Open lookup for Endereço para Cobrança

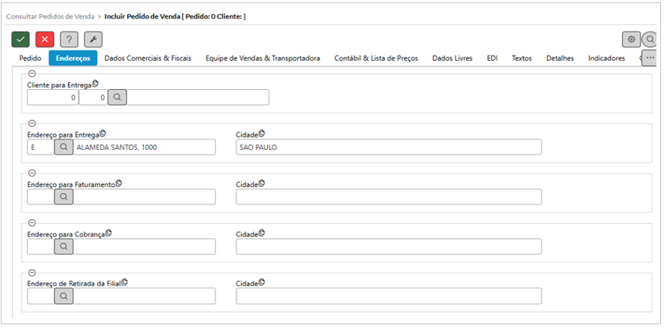[63, 247]
